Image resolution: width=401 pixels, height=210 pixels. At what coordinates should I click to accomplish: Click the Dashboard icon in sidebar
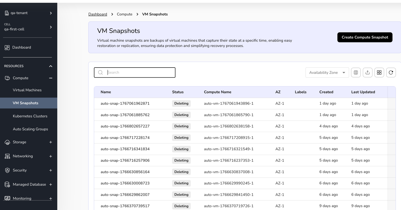[x=7, y=48]
